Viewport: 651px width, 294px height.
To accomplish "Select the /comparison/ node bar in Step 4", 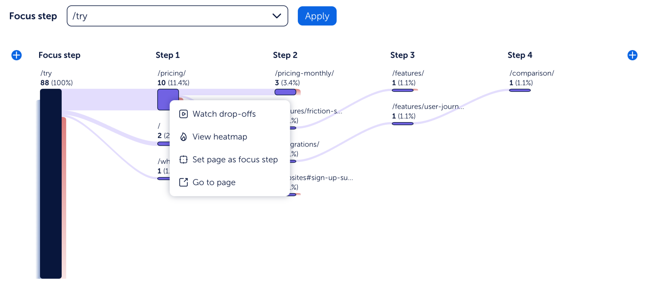I will 520,90.
